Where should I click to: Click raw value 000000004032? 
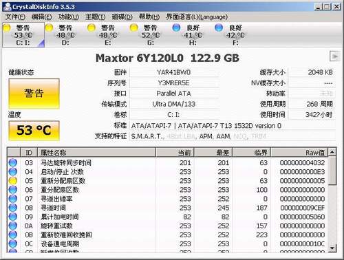tap(302, 163)
